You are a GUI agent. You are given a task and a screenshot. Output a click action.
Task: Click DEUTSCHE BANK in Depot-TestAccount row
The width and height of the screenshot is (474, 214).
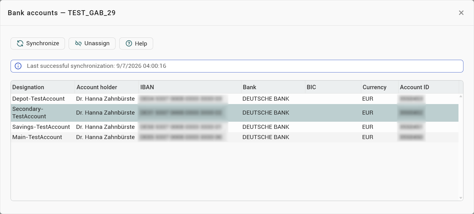266,99
